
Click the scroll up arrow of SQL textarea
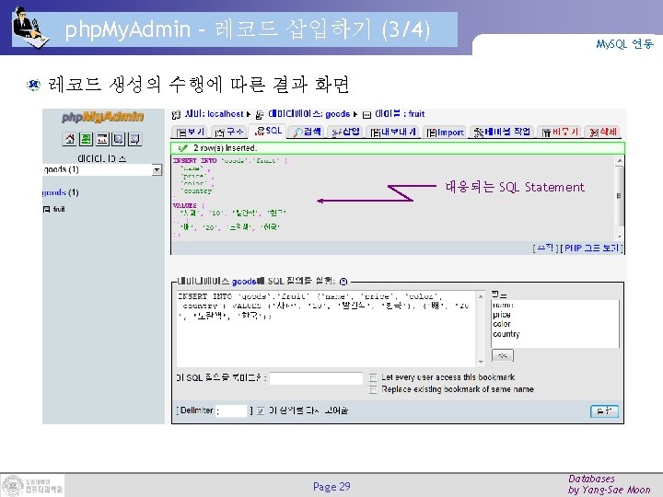pyautogui.click(x=481, y=295)
